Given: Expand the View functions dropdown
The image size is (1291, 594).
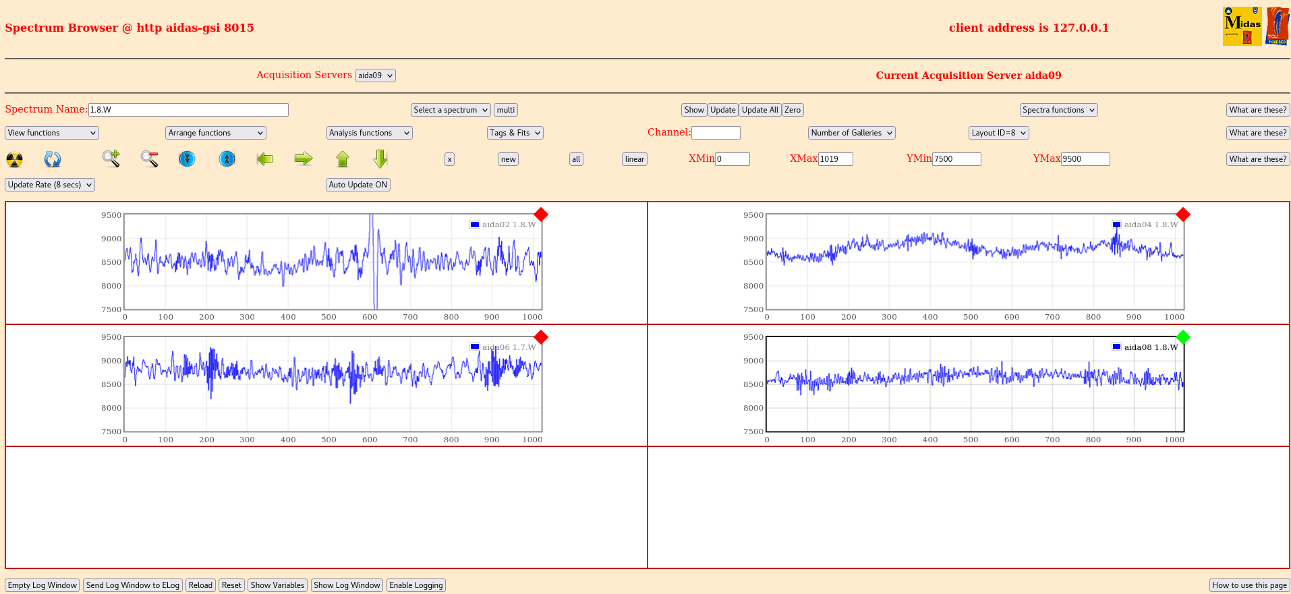Looking at the screenshot, I should (x=52, y=133).
